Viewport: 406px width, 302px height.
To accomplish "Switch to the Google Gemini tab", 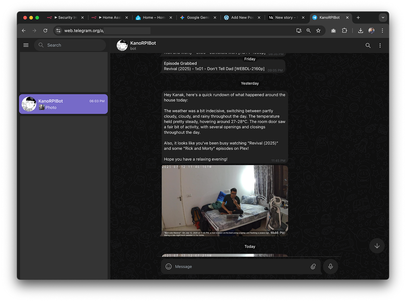I will [x=198, y=17].
